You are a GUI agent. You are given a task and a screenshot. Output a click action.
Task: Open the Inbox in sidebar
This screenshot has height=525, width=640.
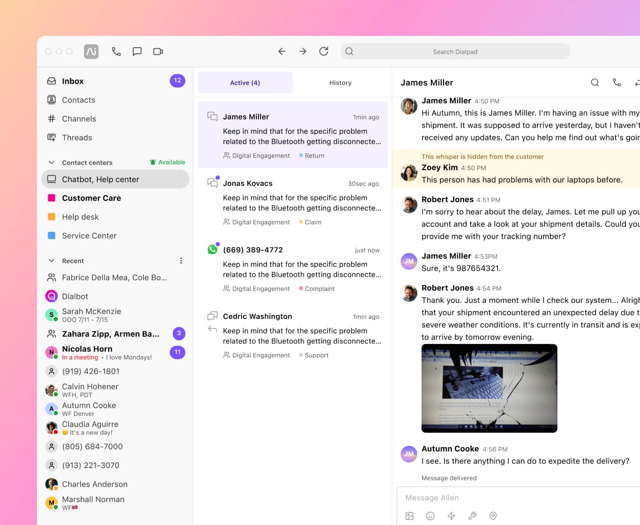pos(73,81)
